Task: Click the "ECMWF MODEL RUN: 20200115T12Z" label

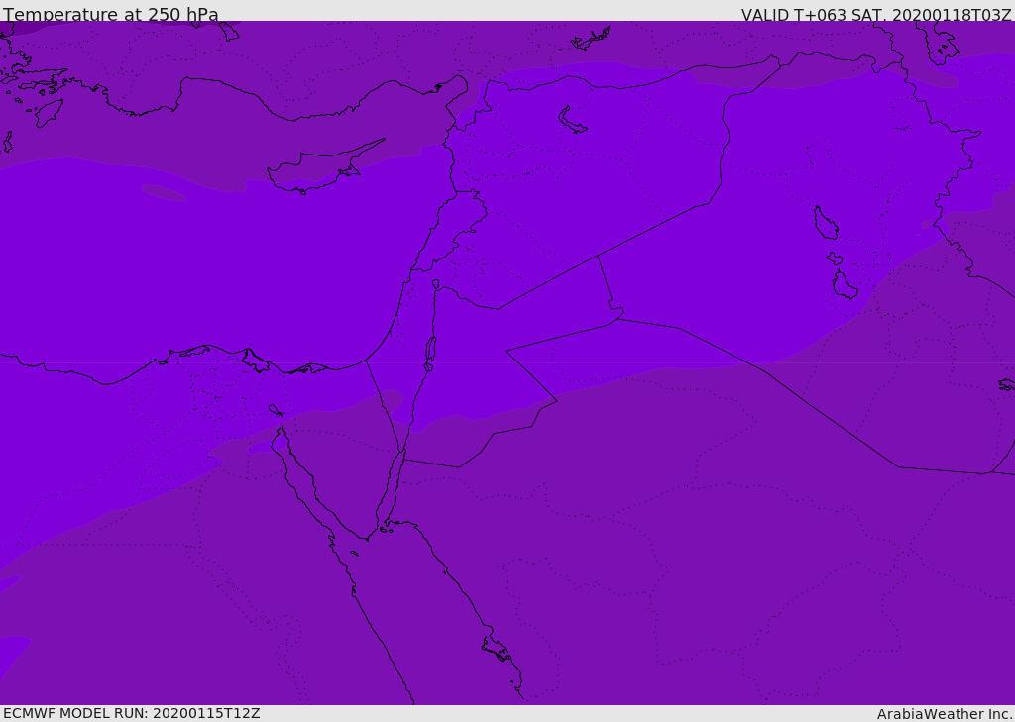Action: (132, 713)
